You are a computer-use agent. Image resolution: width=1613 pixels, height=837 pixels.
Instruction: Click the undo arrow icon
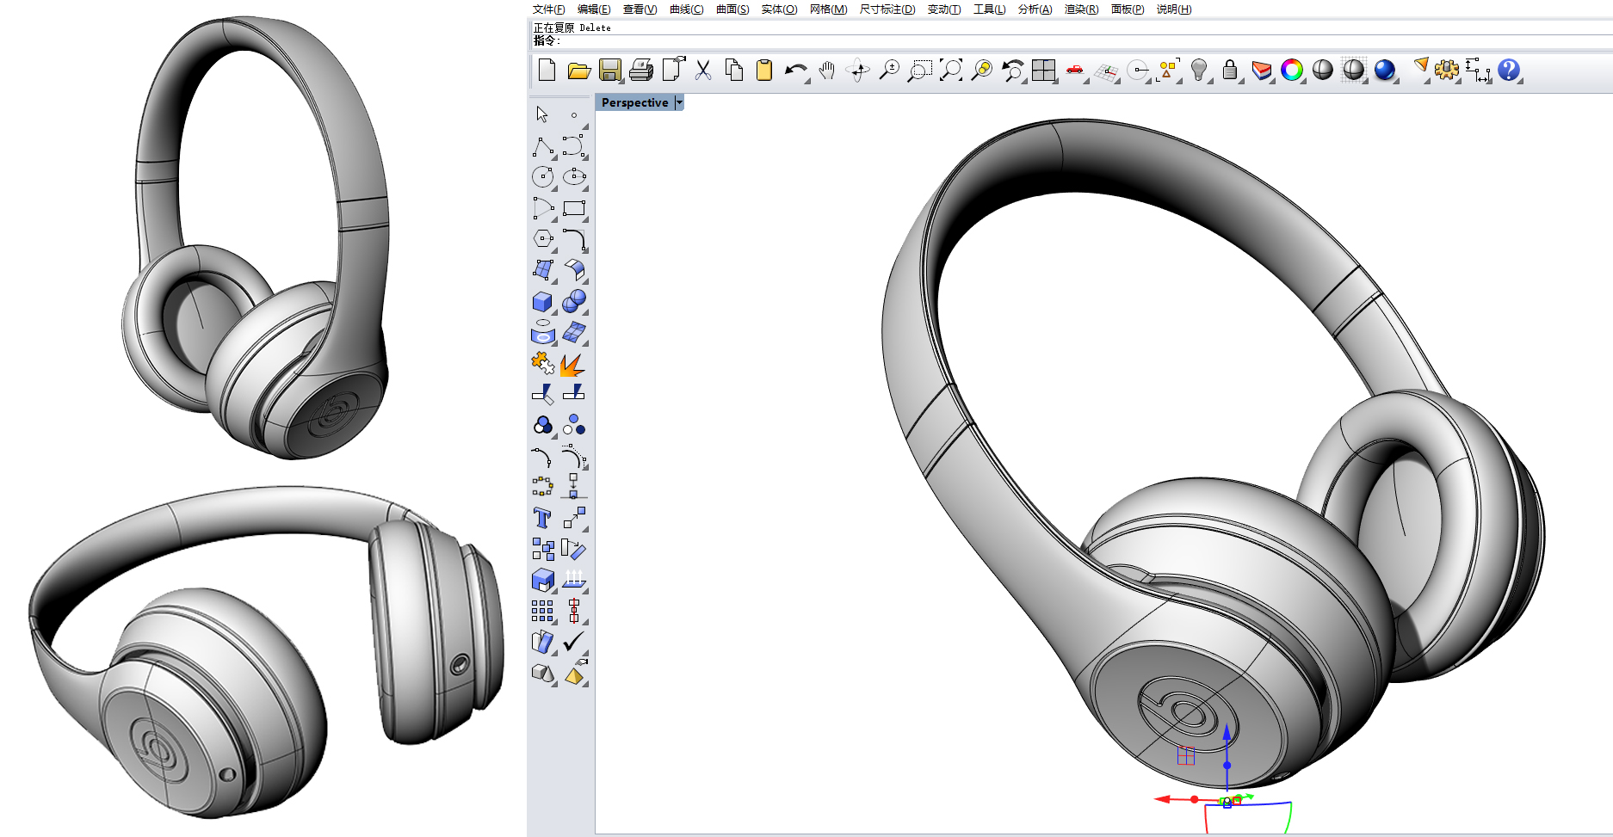click(794, 71)
